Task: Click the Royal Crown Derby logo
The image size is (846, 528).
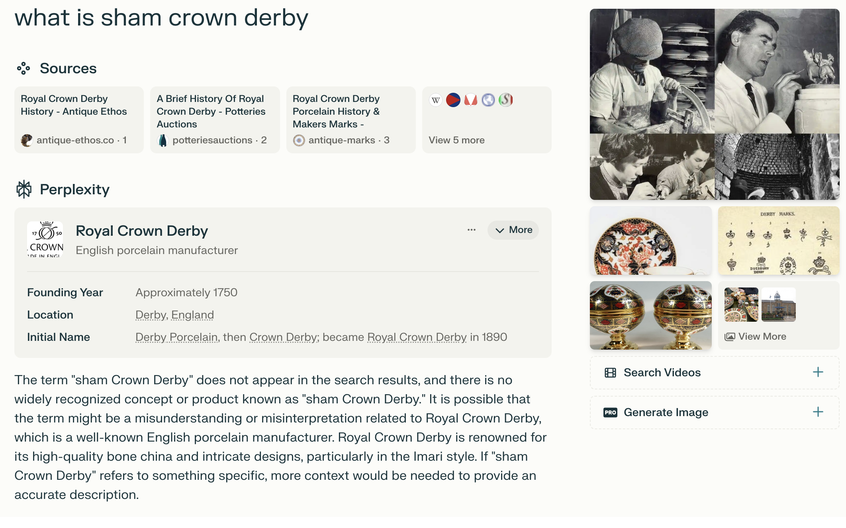Action: point(45,239)
